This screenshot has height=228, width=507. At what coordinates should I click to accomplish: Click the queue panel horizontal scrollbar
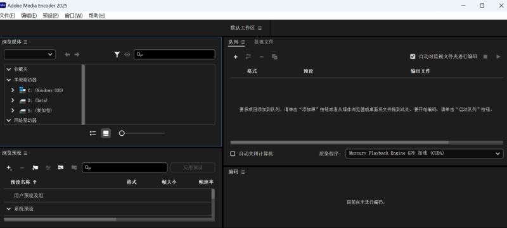(340, 142)
